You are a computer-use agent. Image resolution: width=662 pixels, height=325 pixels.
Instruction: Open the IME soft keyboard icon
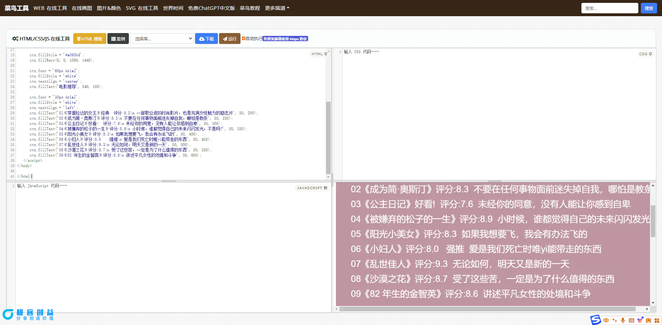click(631, 320)
